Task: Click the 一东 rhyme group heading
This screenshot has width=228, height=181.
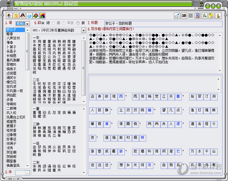Action: click(x=36, y=38)
